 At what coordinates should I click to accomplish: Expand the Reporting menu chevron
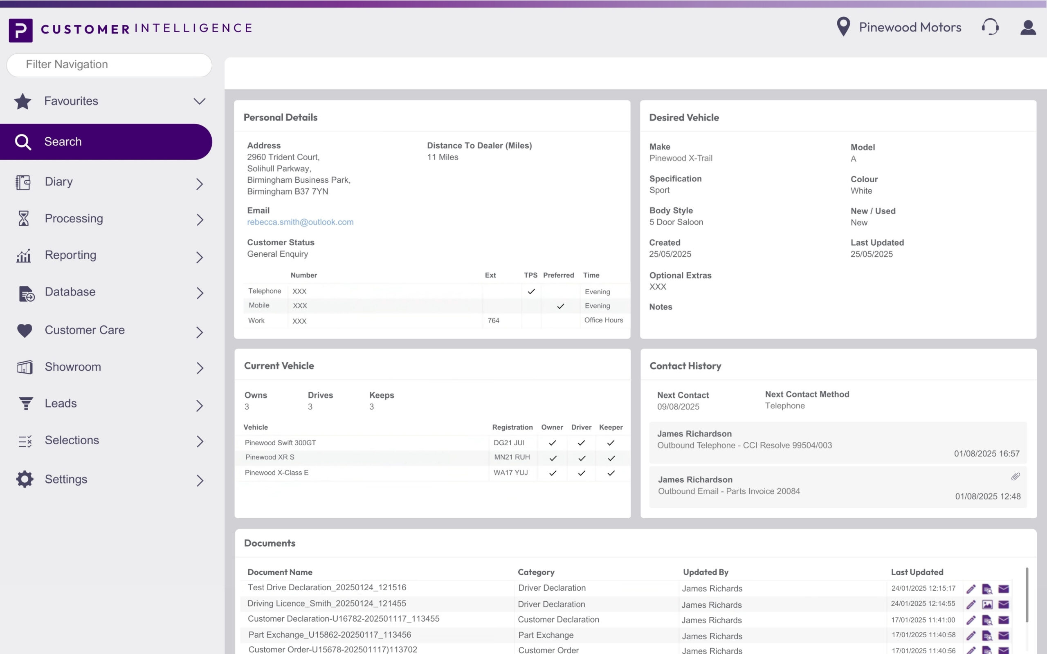tap(199, 258)
